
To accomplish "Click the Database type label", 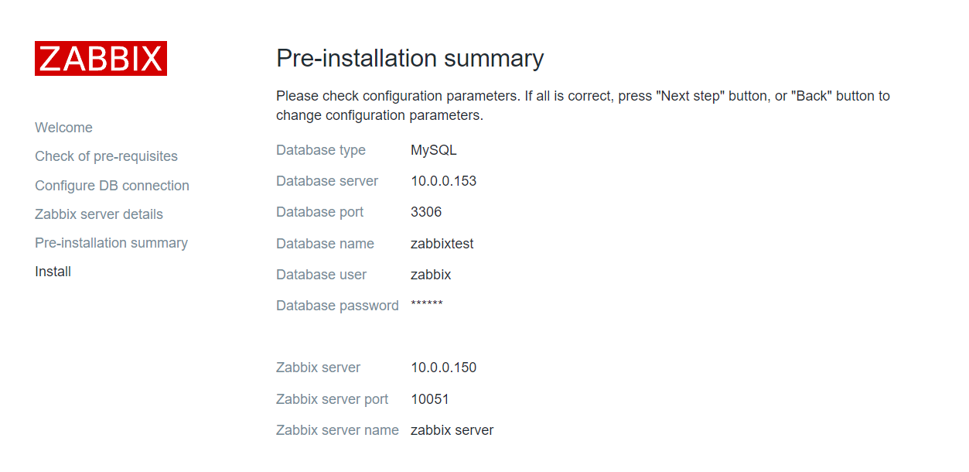I will tap(321, 150).
